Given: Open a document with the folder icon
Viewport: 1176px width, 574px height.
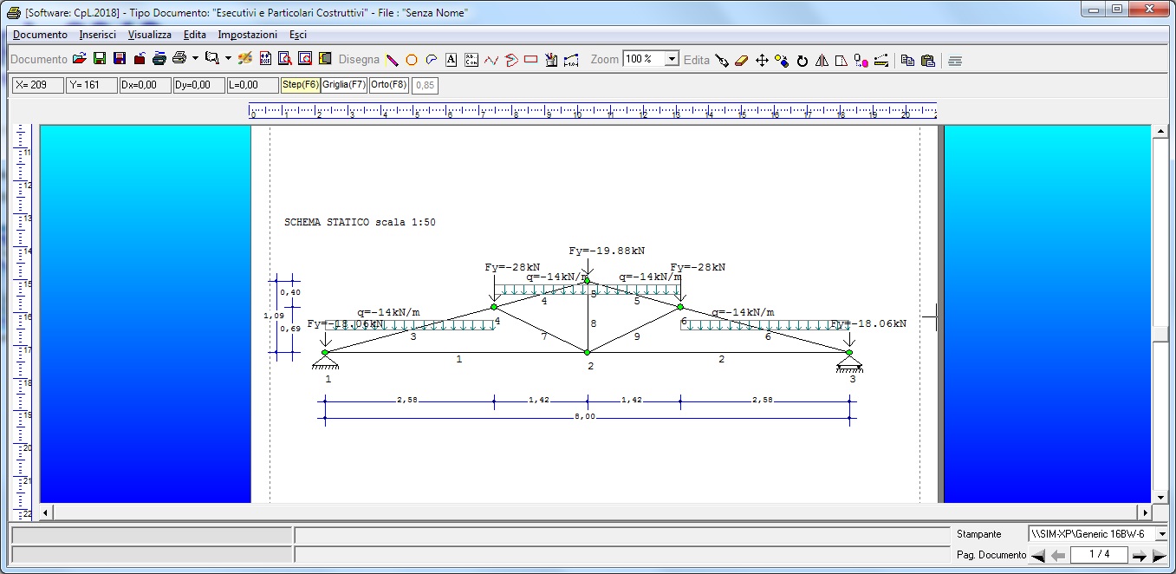Looking at the screenshot, I should point(80,60).
